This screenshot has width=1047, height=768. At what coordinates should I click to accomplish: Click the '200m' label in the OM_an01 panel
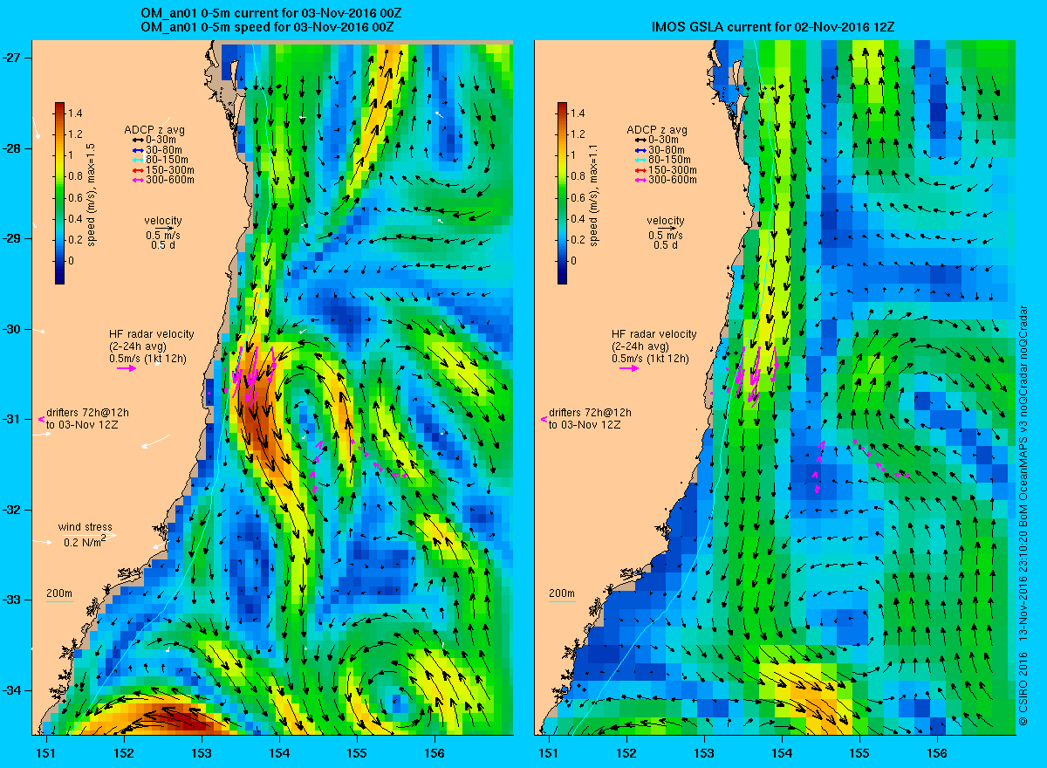[59, 593]
